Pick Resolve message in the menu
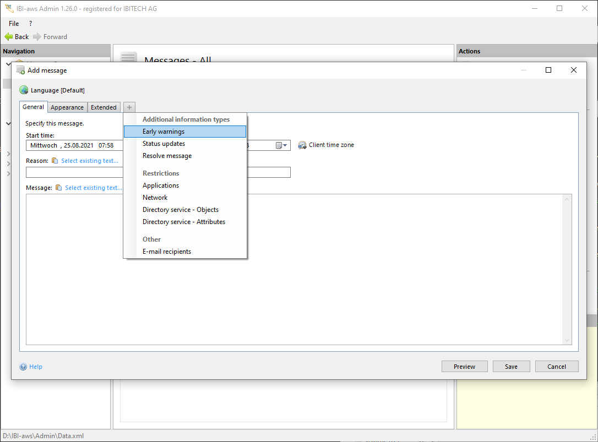 click(167, 156)
